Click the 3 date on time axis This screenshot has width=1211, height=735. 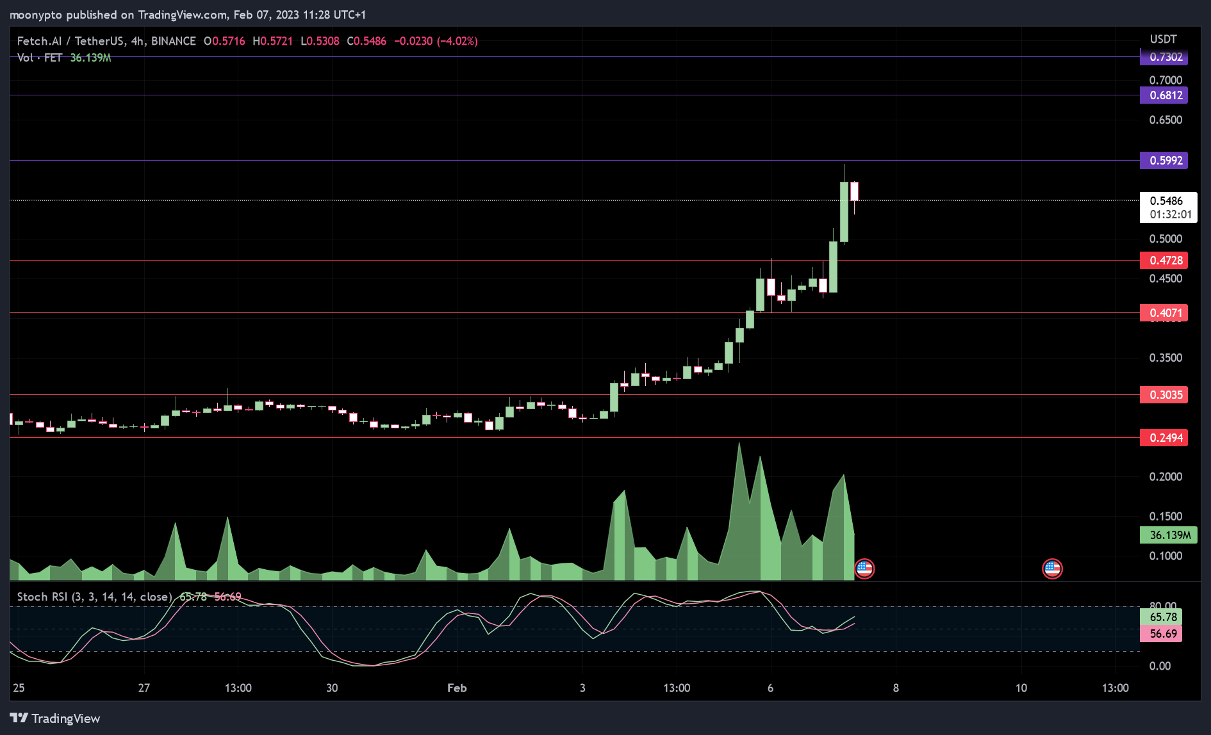(x=582, y=688)
